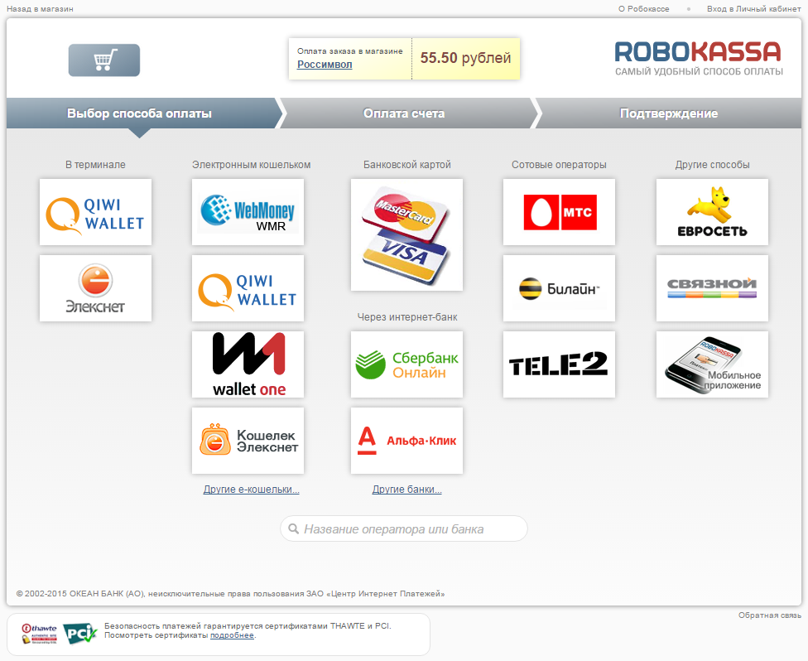Screen dimensions: 808x661
Task: Click the Банковской картой heading
Action: pyautogui.click(x=406, y=165)
